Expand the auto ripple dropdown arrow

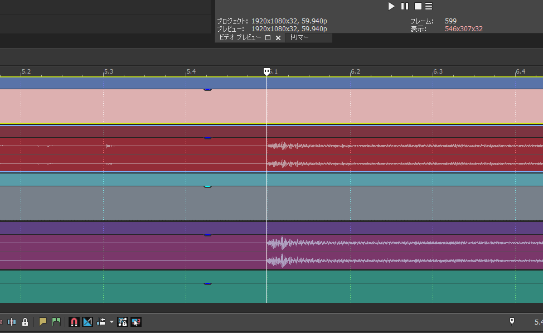[x=111, y=322]
